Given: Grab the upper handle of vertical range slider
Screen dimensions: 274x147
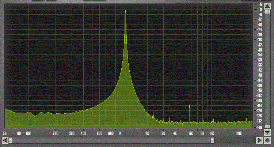Looking at the screenshot, I should click(267, 12).
